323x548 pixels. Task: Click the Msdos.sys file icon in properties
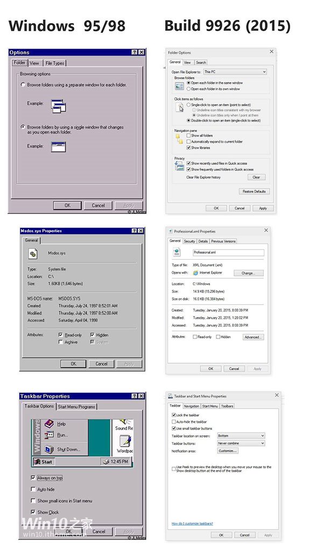[33, 253]
